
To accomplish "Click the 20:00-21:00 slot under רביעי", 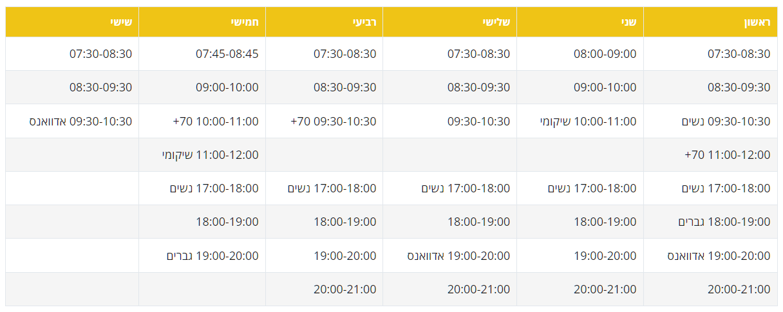I will [344, 289].
